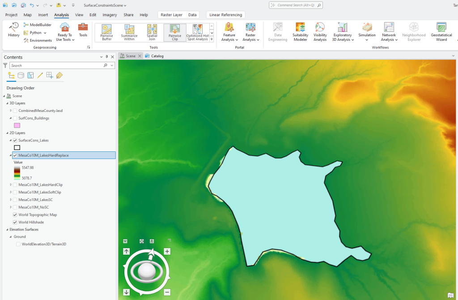Image resolution: width=458 pixels, height=300 pixels.
Task: Launch the Geostatistical Wizard
Action: [441, 32]
